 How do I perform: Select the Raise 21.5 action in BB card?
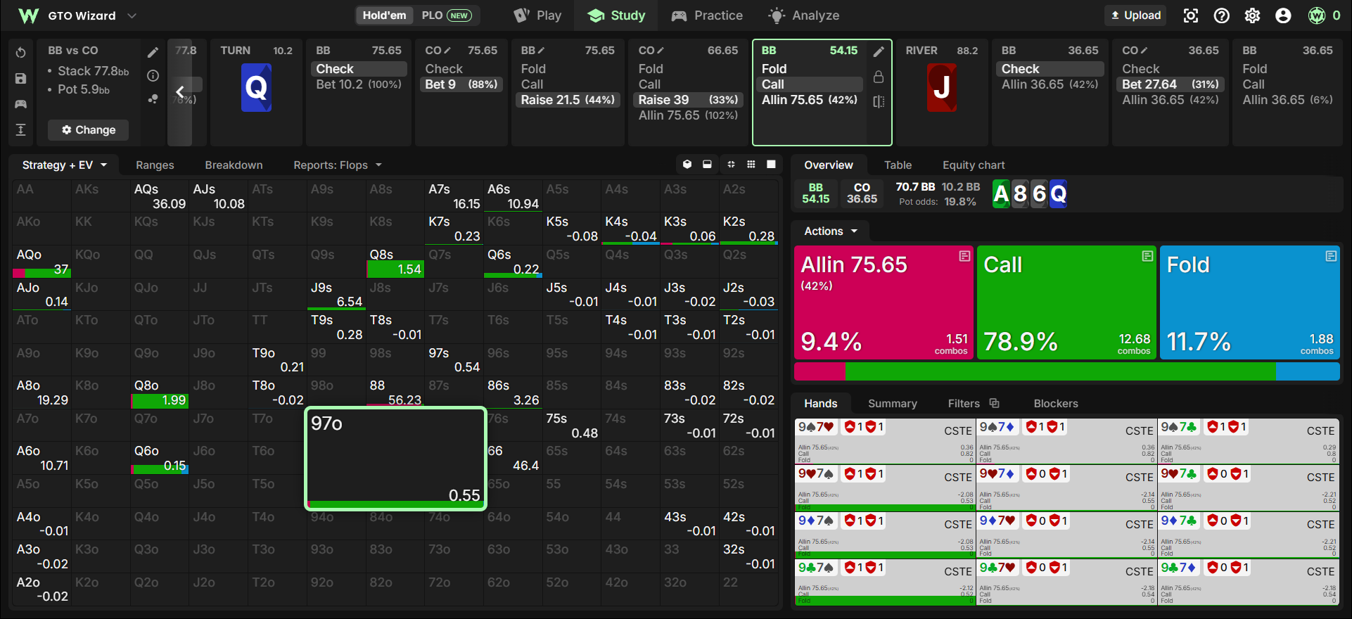(x=568, y=100)
